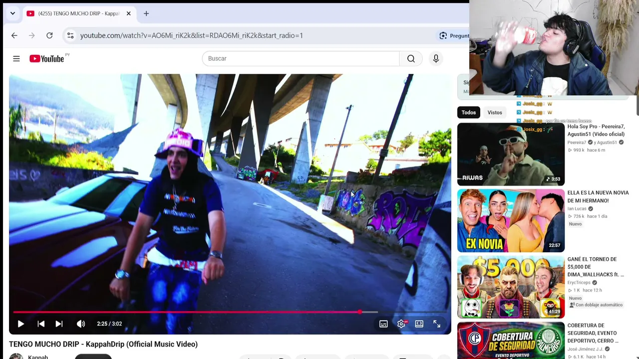The image size is (639, 359).
Task: Select the Vistos filter chip
Action: (x=495, y=113)
